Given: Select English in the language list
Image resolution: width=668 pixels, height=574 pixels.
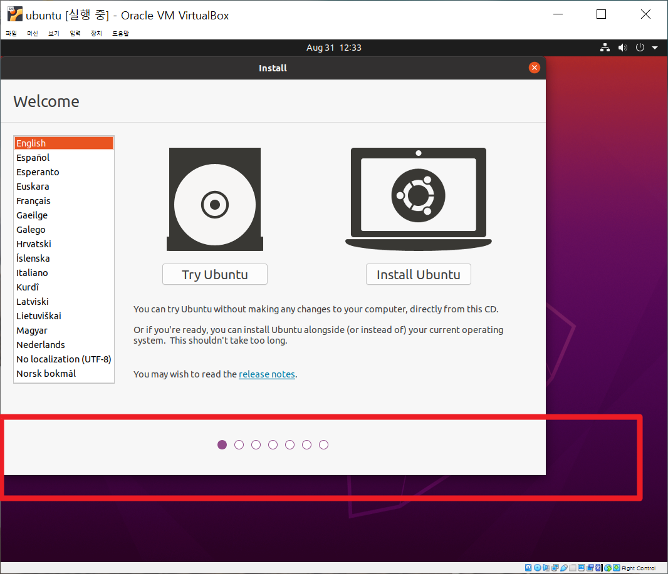Looking at the screenshot, I should (x=64, y=143).
